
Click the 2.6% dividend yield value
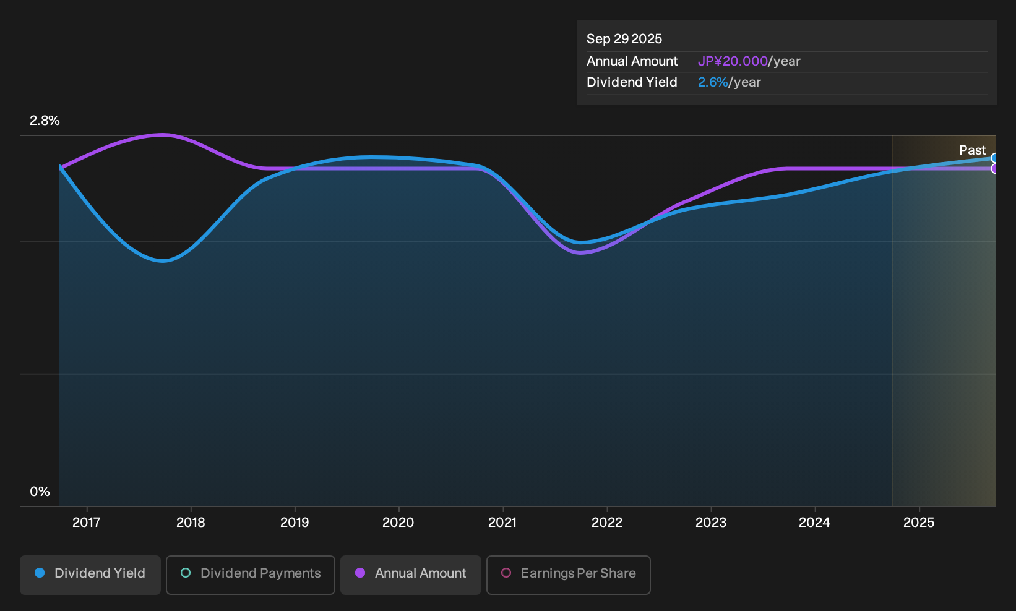coord(713,82)
